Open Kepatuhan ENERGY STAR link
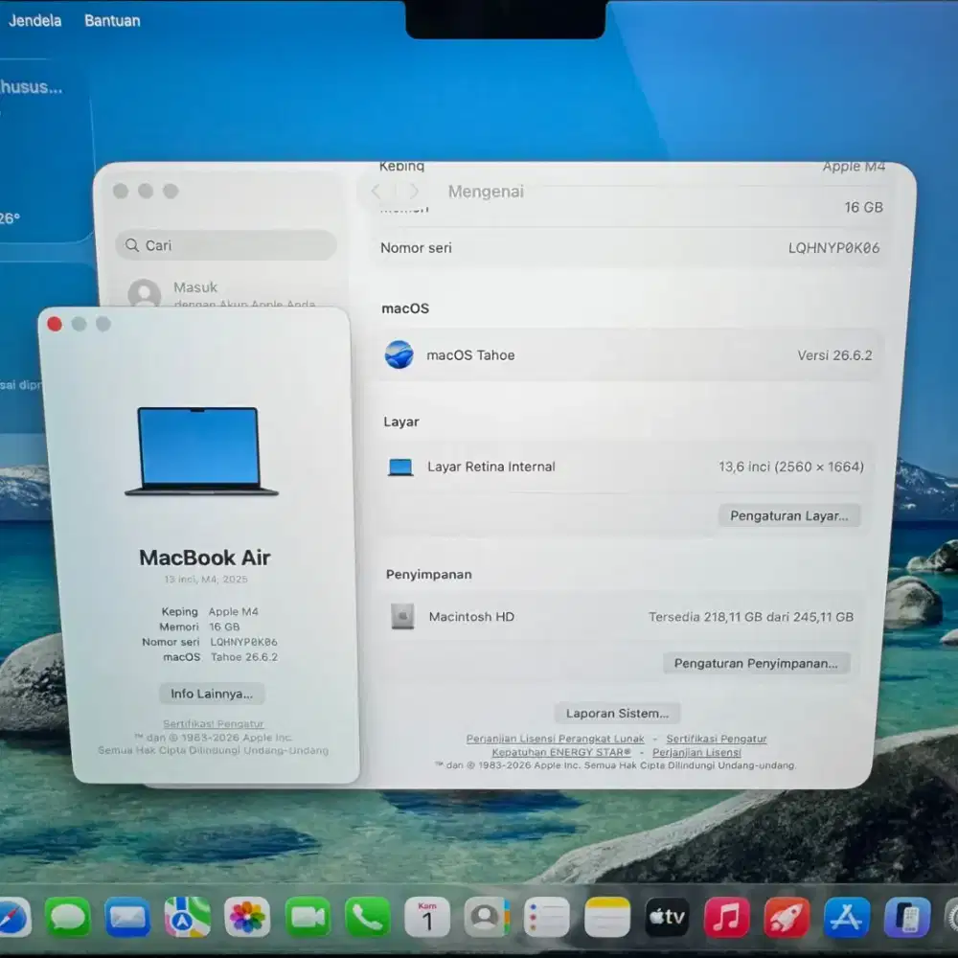Screen dimensions: 958x958 (560, 752)
